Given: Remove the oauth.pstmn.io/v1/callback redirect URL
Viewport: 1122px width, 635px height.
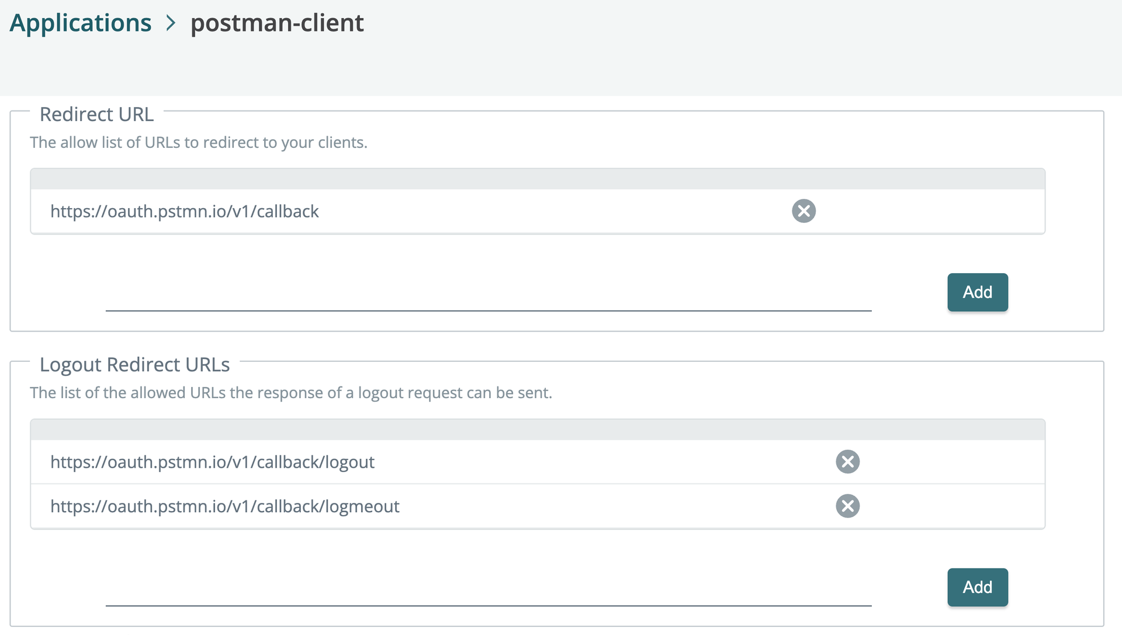Looking at the screenshot, I should pyautogui.click(x=804, y=211).
